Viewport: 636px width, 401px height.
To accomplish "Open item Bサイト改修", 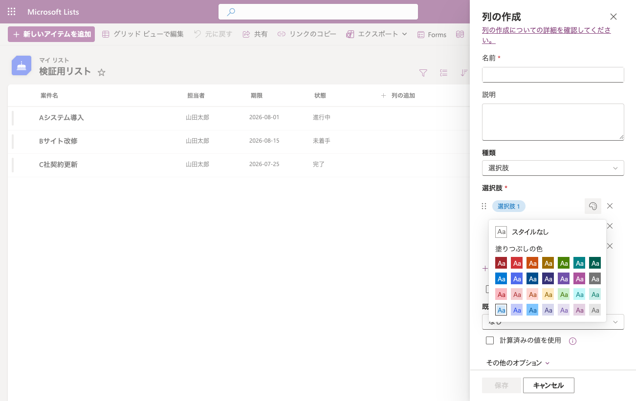I will 58,141.
